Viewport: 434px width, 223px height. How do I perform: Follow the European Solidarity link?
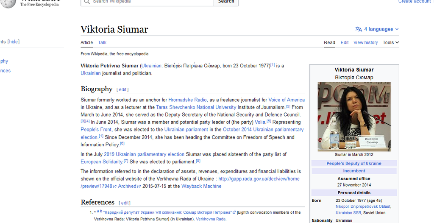pos(101,162)
